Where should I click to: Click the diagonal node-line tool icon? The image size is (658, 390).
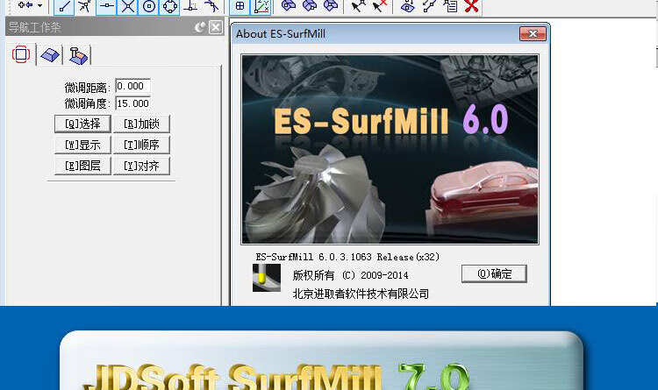[429, 6]
